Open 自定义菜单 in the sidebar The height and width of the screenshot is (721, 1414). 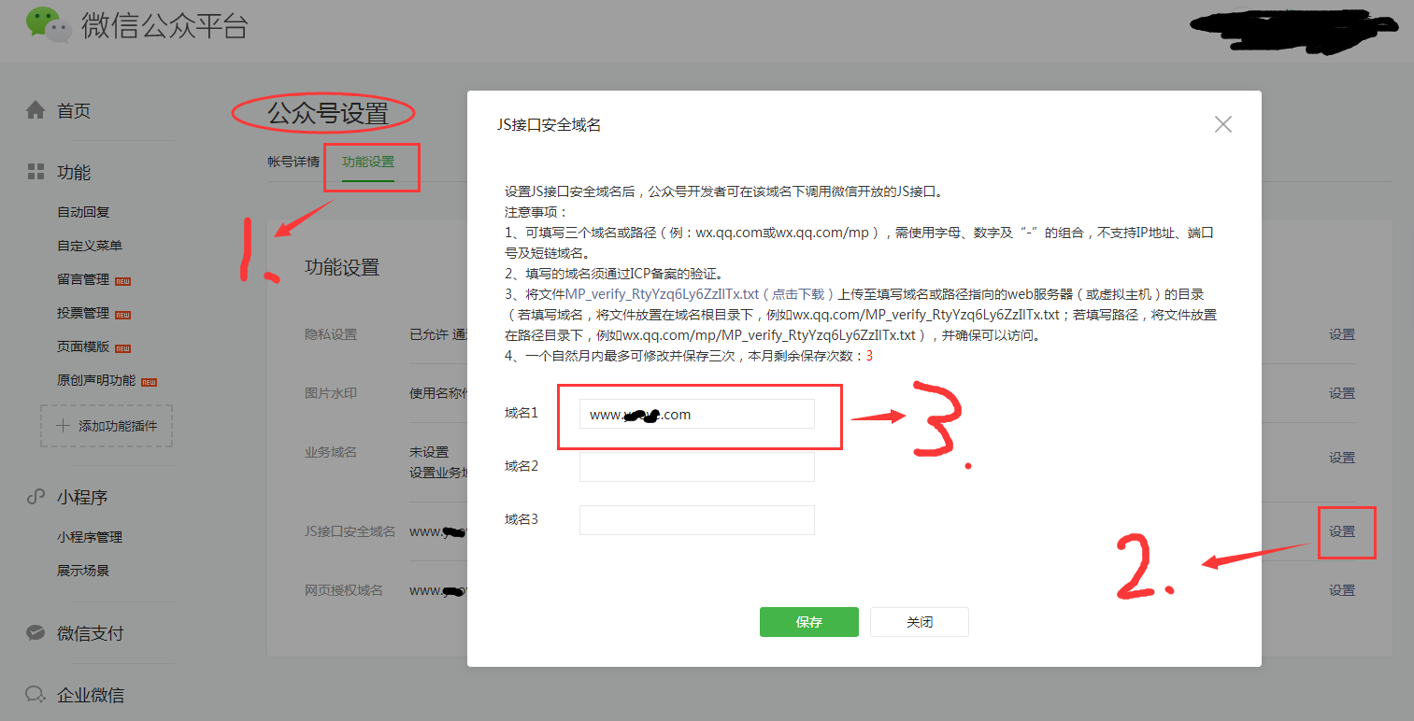pos(90,246)
